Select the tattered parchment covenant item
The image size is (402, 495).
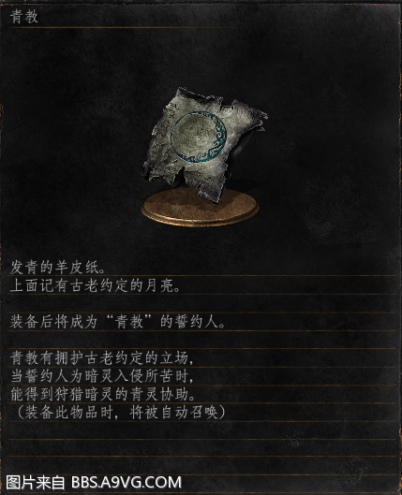click(x=204, y=145)
